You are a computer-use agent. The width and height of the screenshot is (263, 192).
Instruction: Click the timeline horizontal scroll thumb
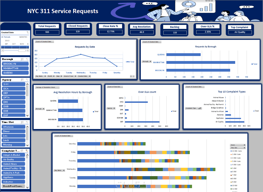tap(22, 50)
